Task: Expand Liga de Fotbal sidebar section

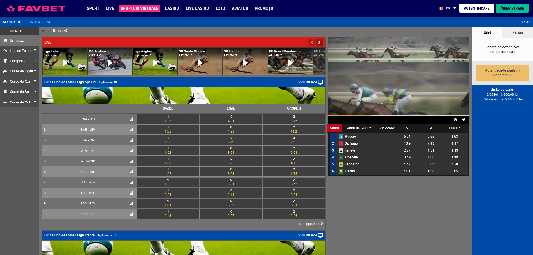Action: pyautogui.click(x=35, y=50)
